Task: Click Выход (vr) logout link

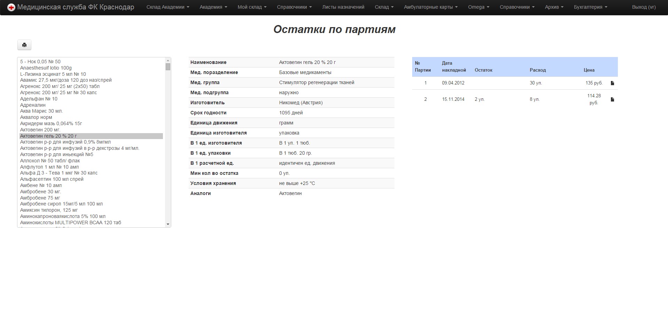Action: coord(644,7)
